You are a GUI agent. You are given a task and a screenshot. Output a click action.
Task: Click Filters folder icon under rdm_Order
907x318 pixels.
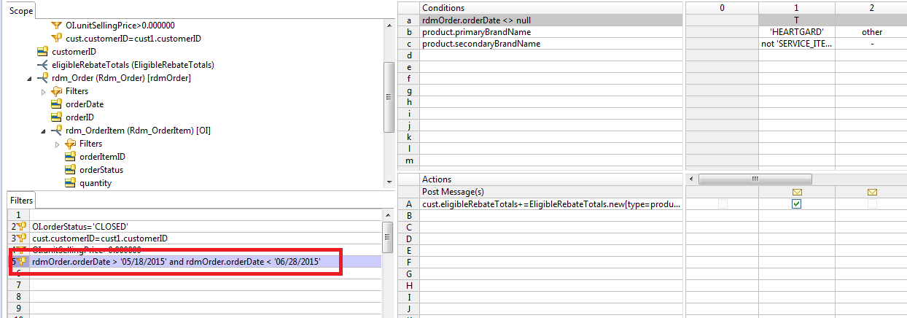pos(56,91)
